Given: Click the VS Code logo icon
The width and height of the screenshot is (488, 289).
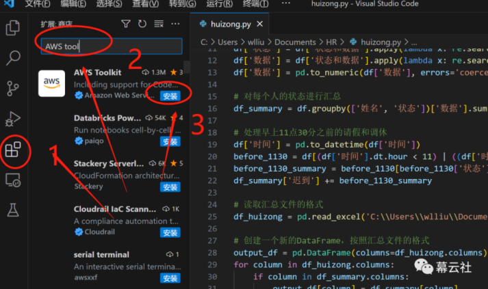Looking at the screenshot, I should (x=9, y=3).
